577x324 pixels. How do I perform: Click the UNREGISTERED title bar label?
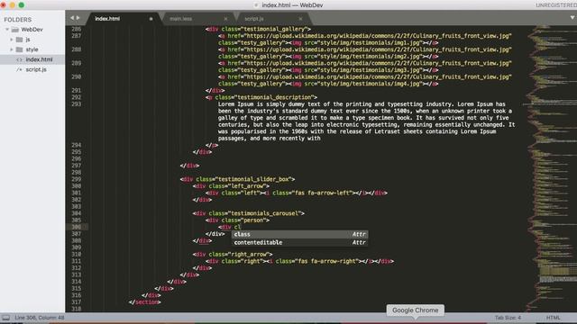(555, 5)
